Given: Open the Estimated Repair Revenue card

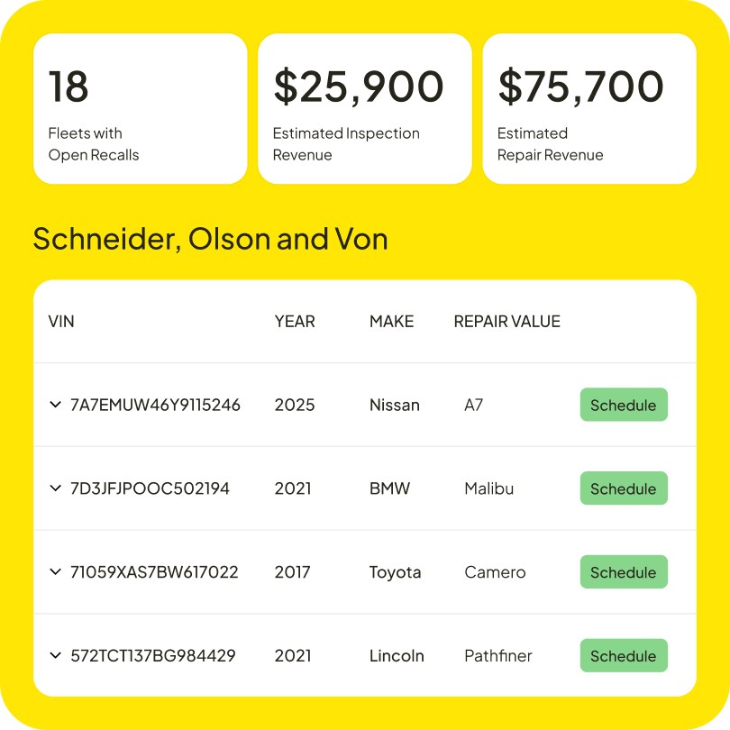Looking at the screenshot, I should click(x=589, y=109).
